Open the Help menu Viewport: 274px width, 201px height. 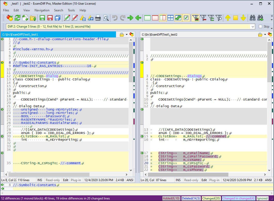click(x=83, y=10)
